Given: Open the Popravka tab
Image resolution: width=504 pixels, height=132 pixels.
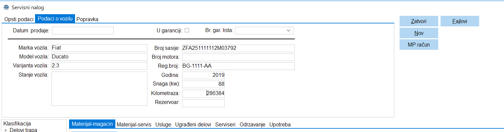Looking at the screenshot, I should [x=87, y=19].
